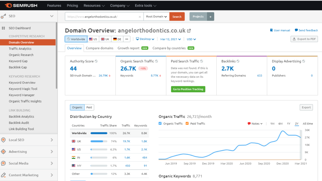This screenshot has height=181, width=322.
Task: Click the Local SEO pin icon
Action: (x=3, y=140)
